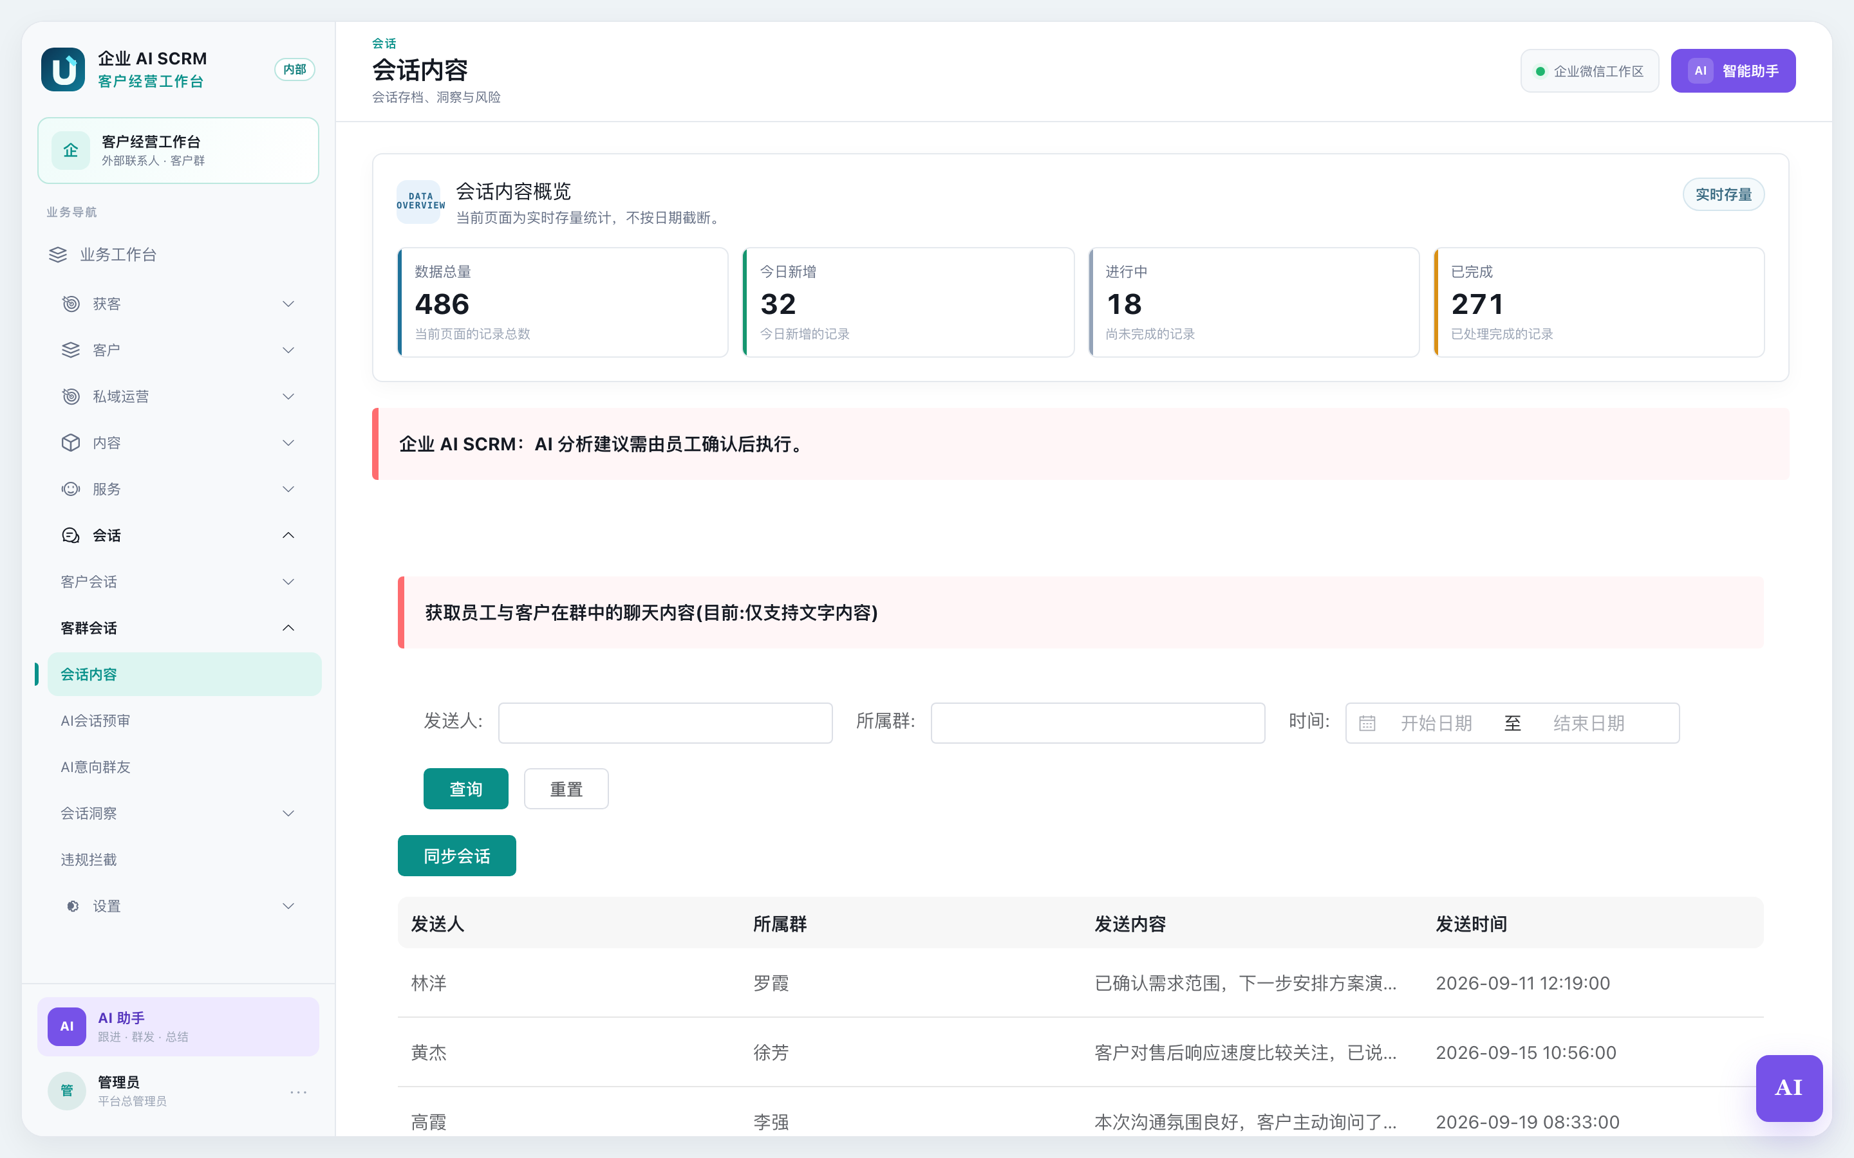Click the green status dot of 企业微信工作区
This screenshot has height=1158, width=1854.
click(x=1540, y=71)
